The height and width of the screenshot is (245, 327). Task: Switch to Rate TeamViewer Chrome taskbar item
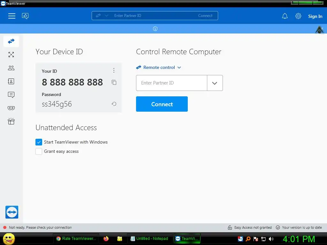coord(76,239)
